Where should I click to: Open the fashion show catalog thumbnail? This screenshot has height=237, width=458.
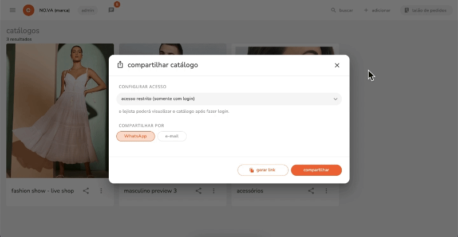(x=60, y=110)
